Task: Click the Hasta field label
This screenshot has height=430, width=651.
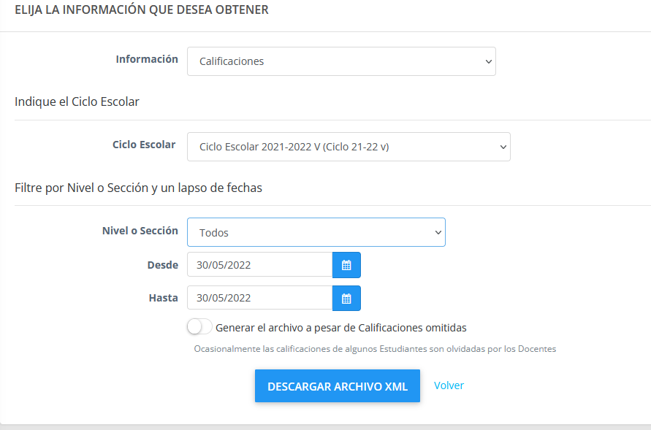Action: 163,298
